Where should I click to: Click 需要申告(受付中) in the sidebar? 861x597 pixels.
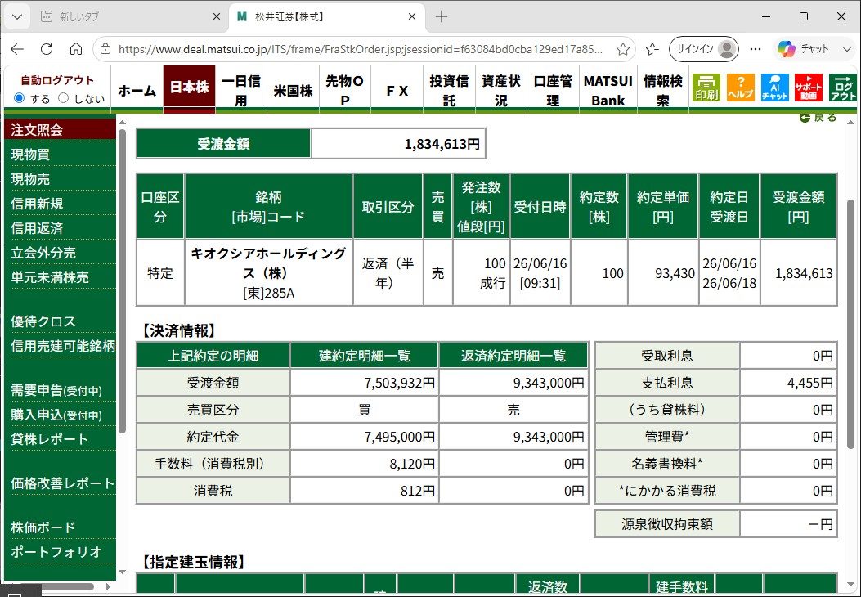(x=56, y=390)
